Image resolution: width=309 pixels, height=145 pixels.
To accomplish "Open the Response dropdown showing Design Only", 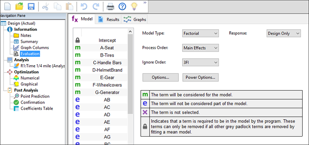I will 284,34.
